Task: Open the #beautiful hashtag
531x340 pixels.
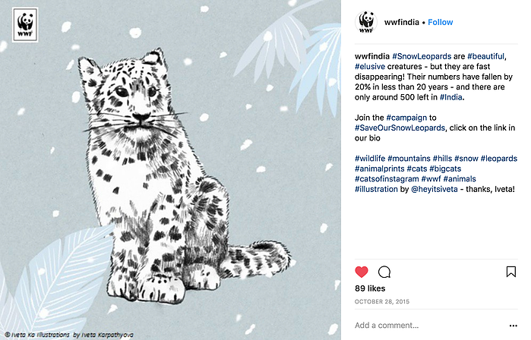Action: tap(485, 56)
